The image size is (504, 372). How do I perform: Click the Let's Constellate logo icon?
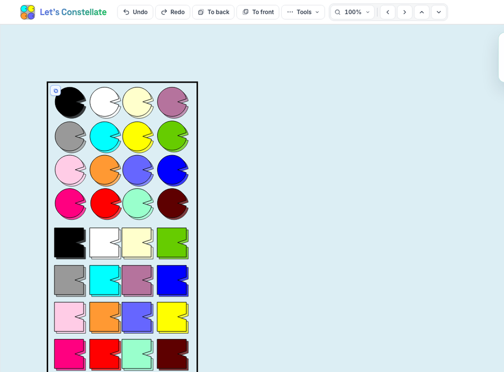tap(27, 12)
